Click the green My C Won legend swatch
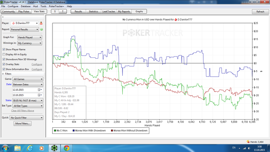This screenshot has height=152, width=270. pyautogui.click(x=55, y=131)
